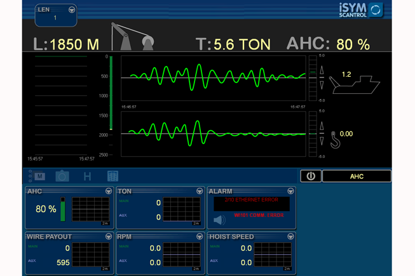Mute the alarm speaker
Screen dimensions: 415x276
coord(219,220)
